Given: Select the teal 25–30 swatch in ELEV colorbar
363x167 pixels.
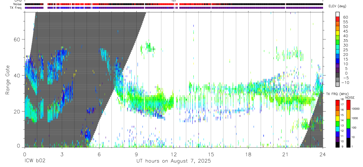Looking at the screenshot, I should [x=338, y=47].
